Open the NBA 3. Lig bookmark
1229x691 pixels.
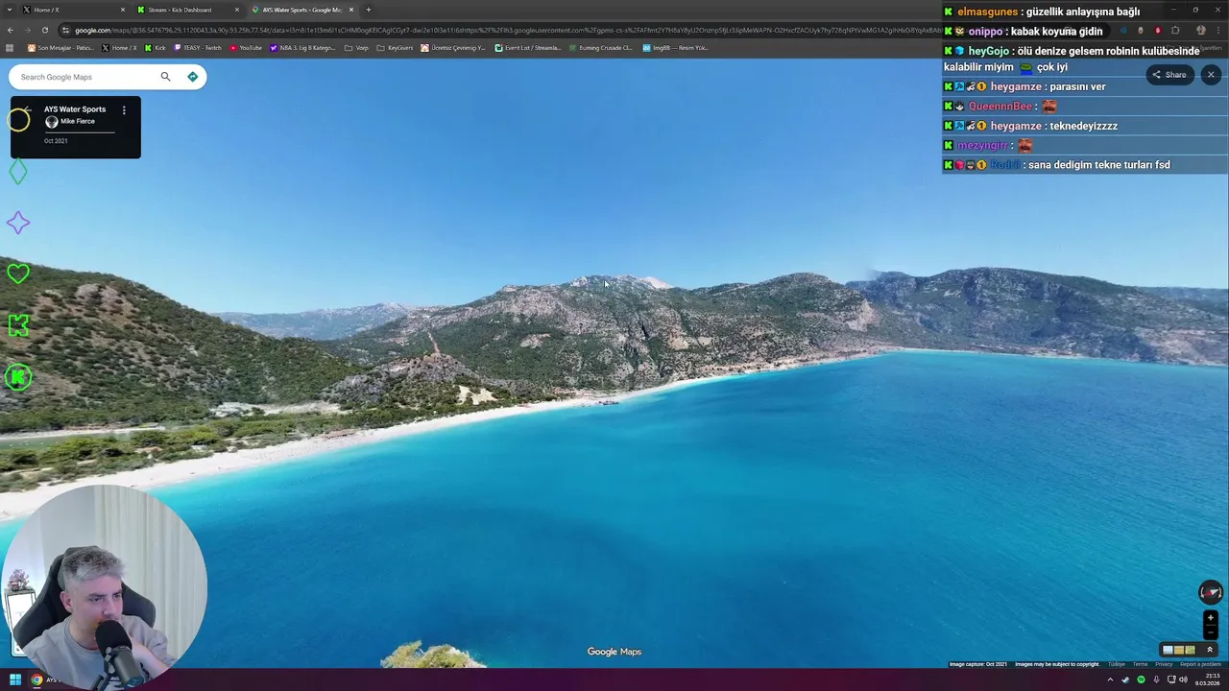302,48
